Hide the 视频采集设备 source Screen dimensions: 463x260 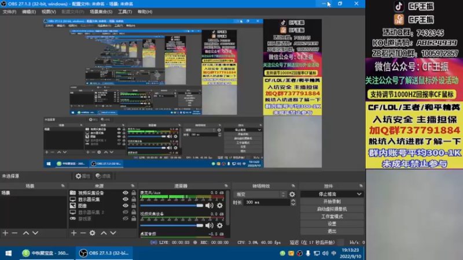[126, 193]
